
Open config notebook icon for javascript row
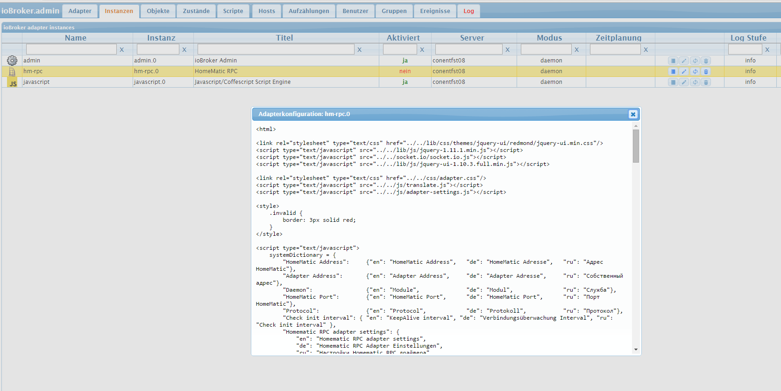click(x=673, y=82)
